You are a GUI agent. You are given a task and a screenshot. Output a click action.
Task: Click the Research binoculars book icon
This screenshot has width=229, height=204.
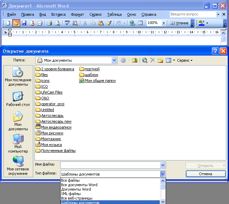[x=75, y=23]
